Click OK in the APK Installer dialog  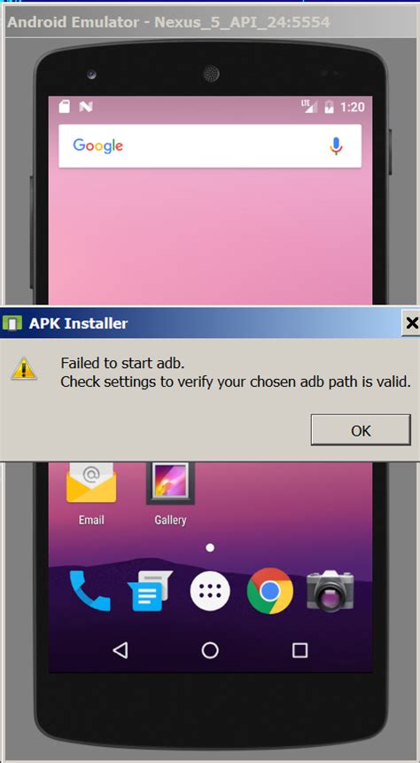pyautogui.click(x=361, y=430)
